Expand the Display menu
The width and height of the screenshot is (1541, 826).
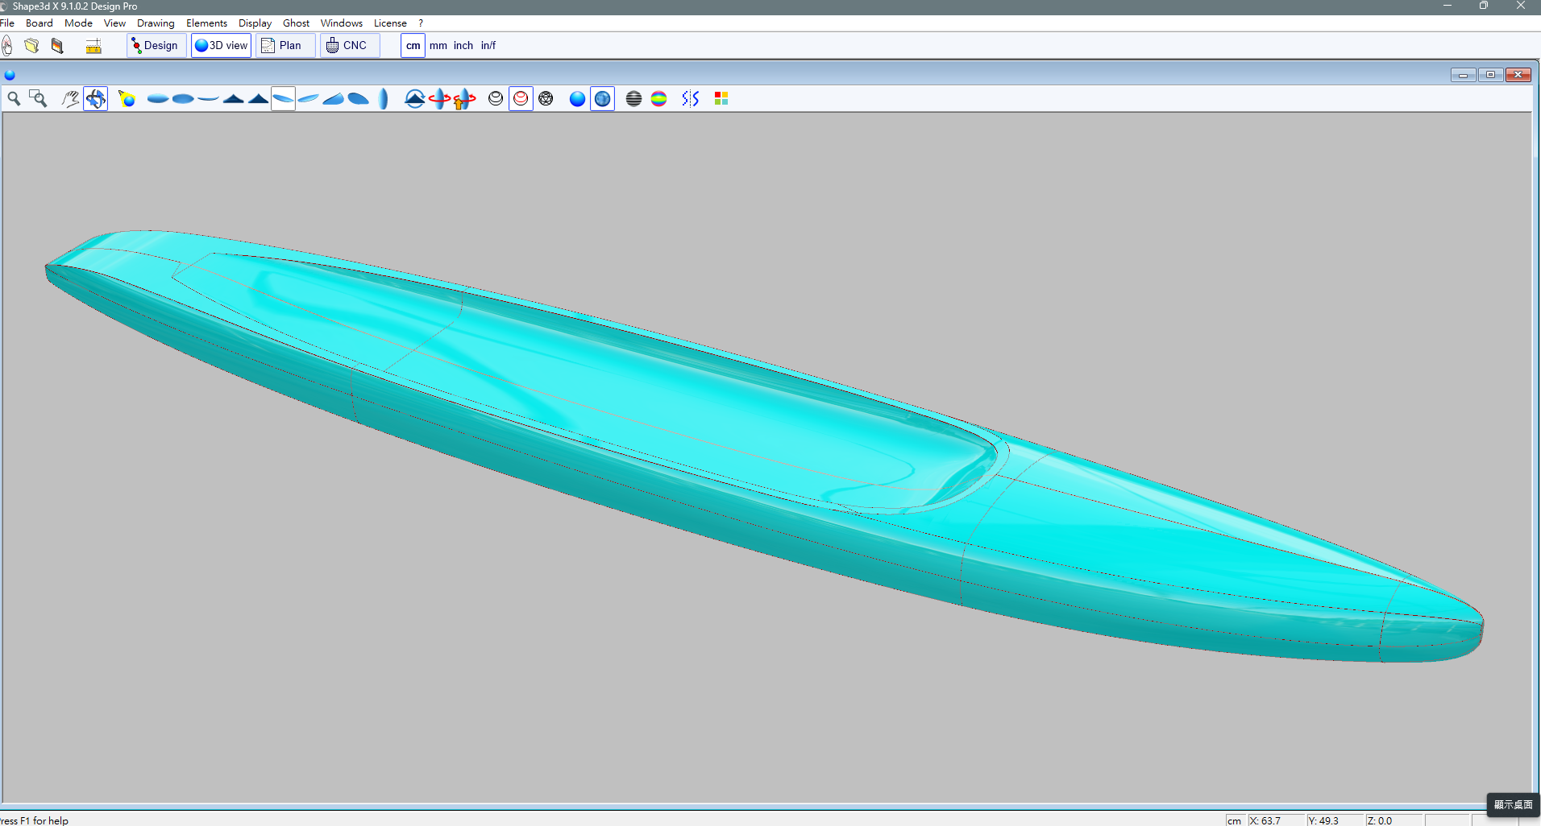pos(255,23)
